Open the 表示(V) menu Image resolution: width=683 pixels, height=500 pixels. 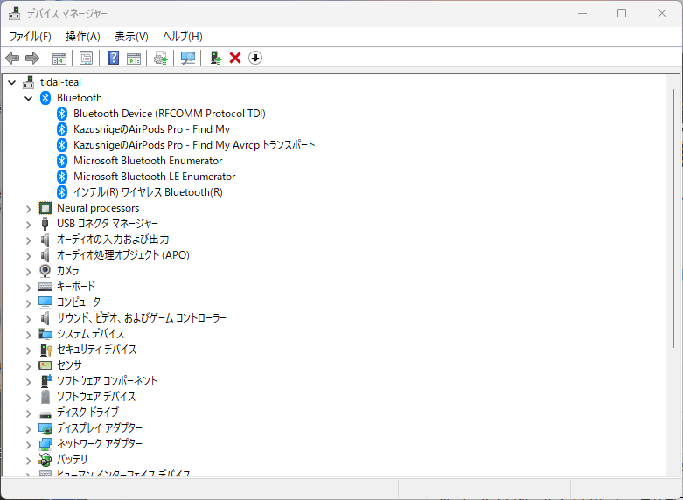point(131,37)
